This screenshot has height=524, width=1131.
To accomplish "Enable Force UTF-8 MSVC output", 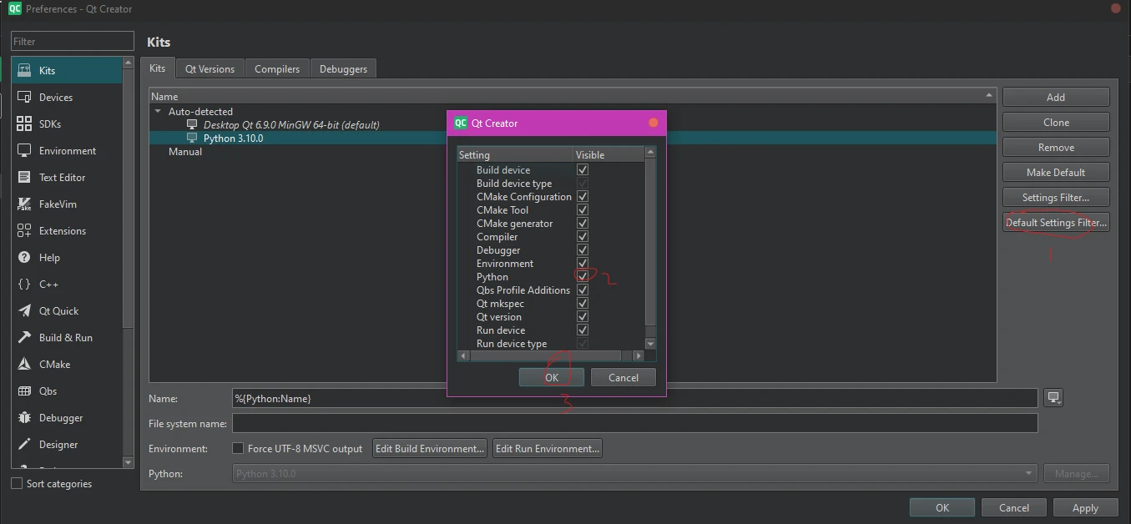I will [x=238, y=449].
